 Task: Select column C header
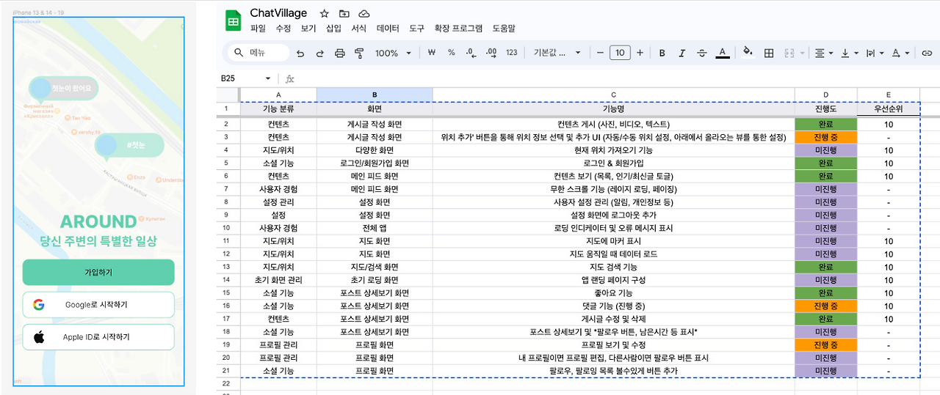click(x=613, y=95)
